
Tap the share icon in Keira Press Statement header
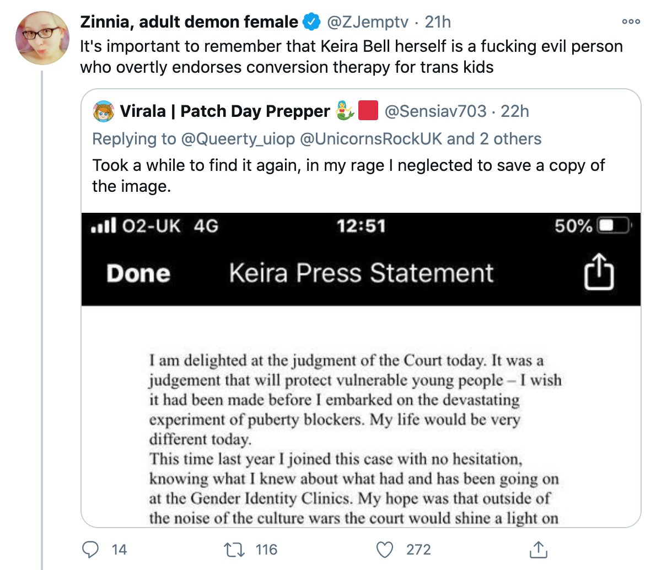pyautogui.click(x=599, y=272)
